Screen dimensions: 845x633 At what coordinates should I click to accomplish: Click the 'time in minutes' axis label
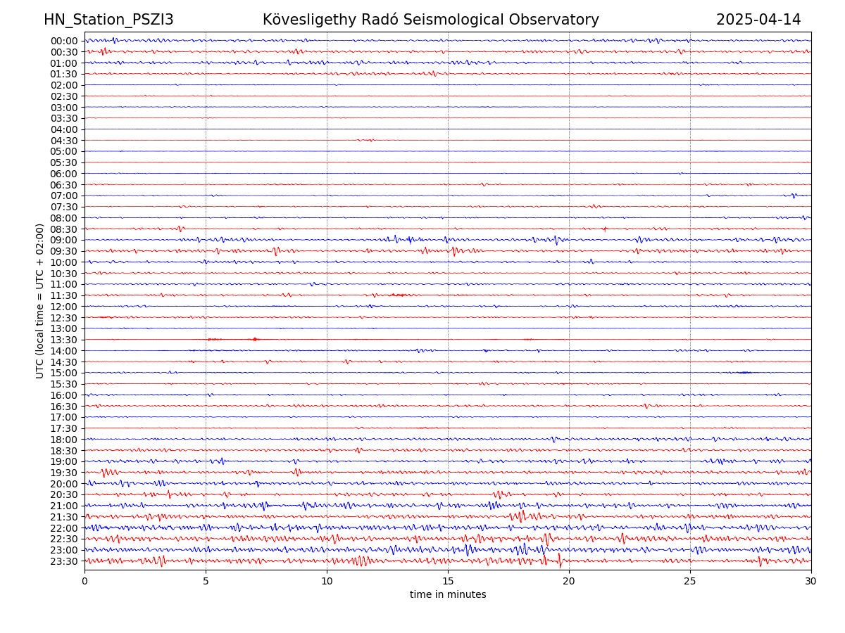448,595
